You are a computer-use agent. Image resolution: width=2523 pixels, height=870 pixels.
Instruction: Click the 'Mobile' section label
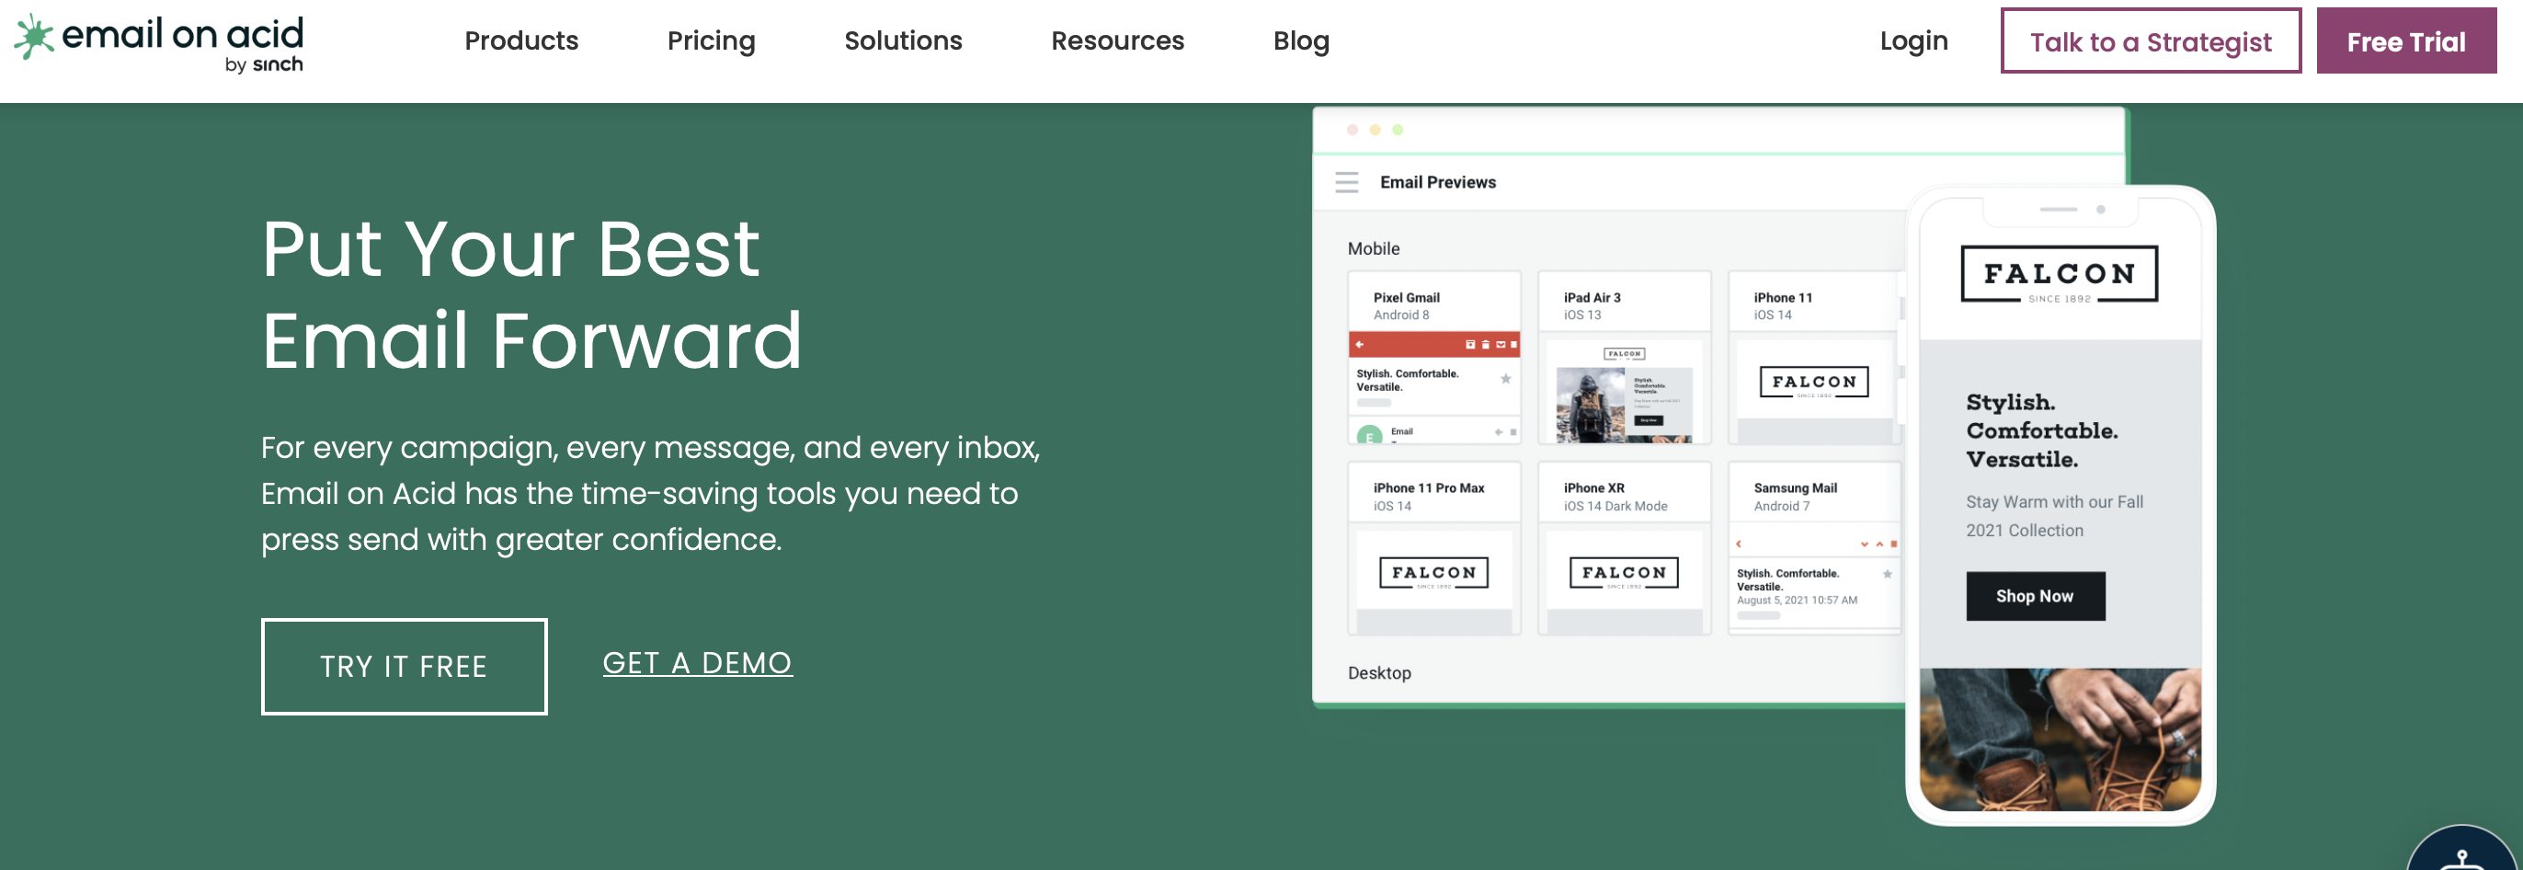coord(1373,249)
